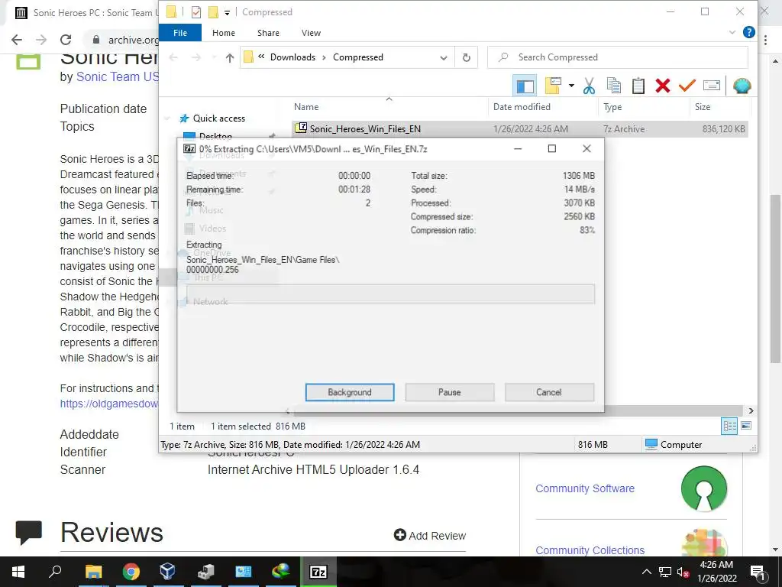Open the quick access toolbar customize dropdown
The image size is (782, 587).
click(x=227, y=12)
